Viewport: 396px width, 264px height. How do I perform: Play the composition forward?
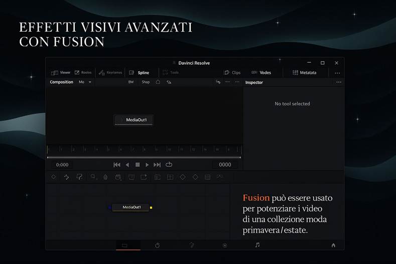coord(147,165)
